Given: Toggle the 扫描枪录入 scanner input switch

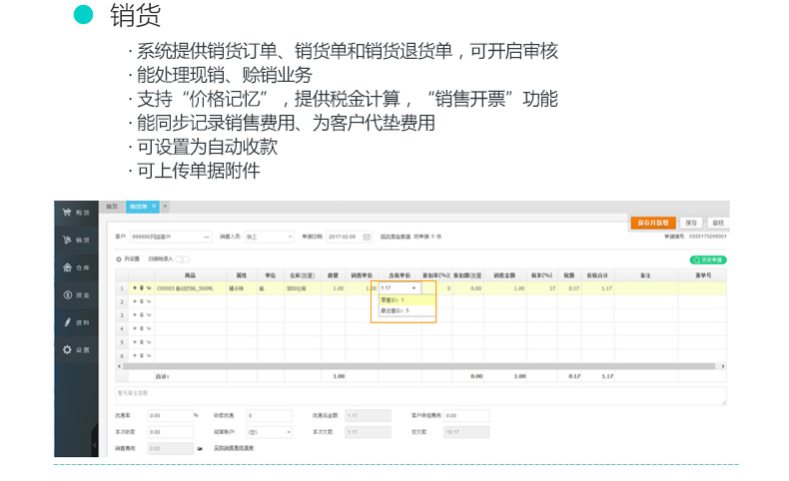Looking at the screenshot, I should click(183, 258).
